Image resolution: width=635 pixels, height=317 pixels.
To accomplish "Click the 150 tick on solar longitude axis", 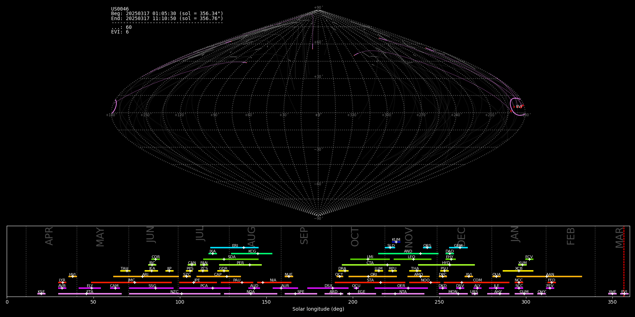I will [266, 302].
